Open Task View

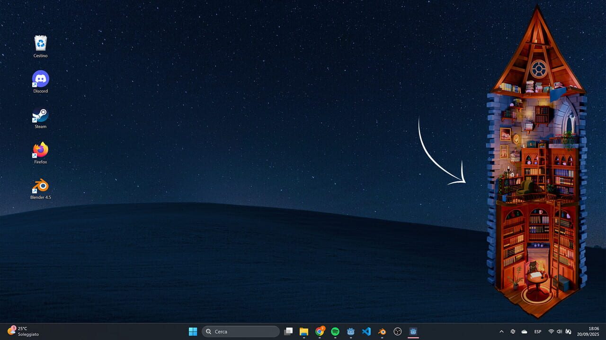[288, 331]
